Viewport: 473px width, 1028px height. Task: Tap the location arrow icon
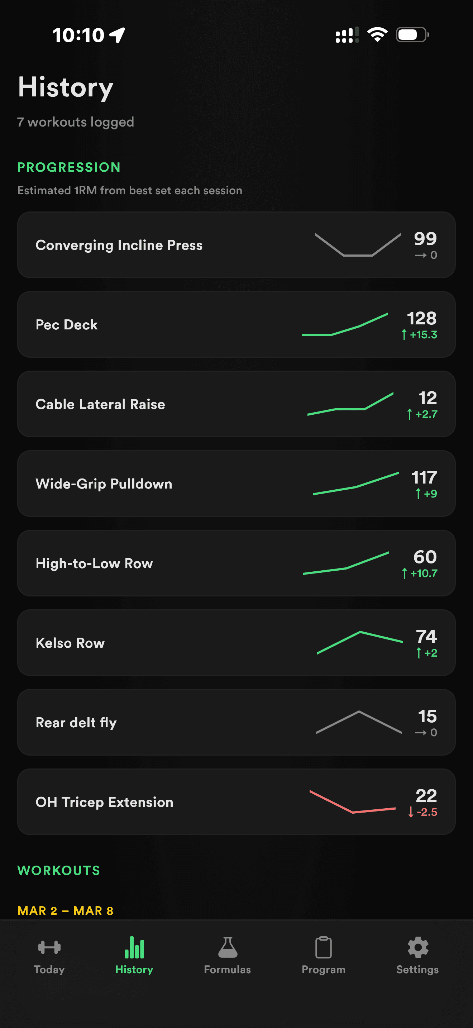117,35
